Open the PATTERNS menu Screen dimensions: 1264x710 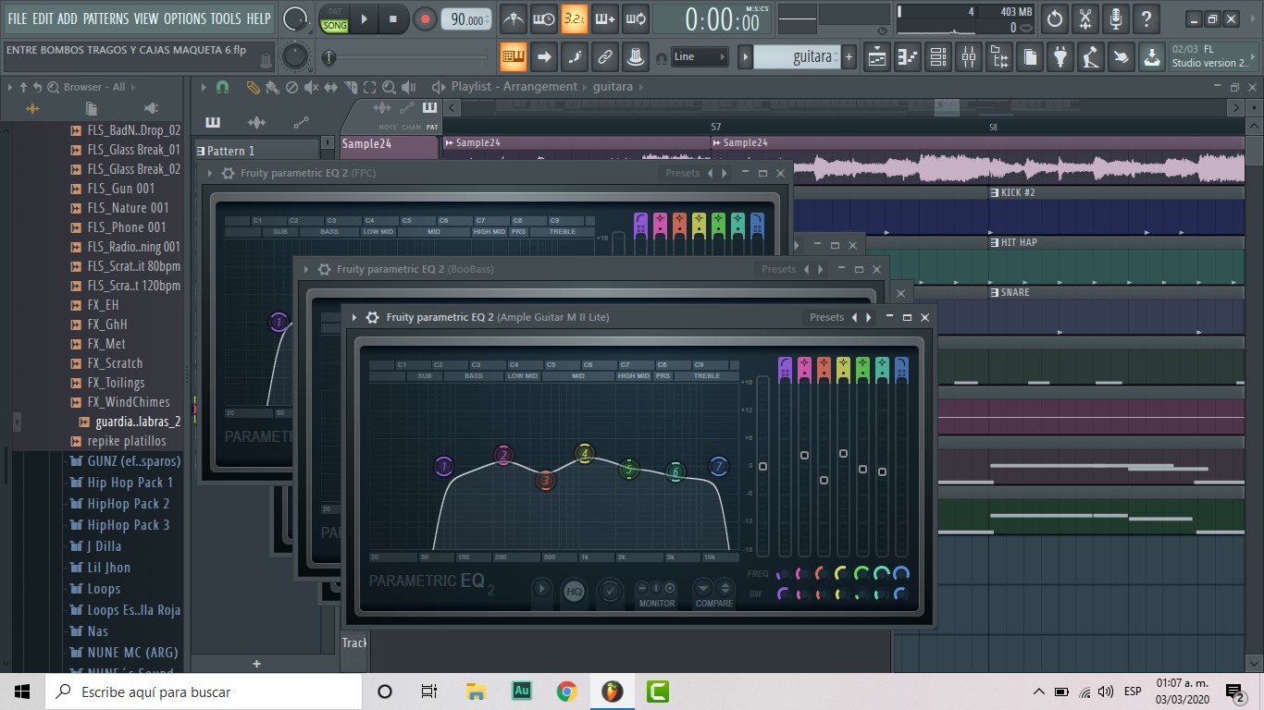click(x=105, y=18)
